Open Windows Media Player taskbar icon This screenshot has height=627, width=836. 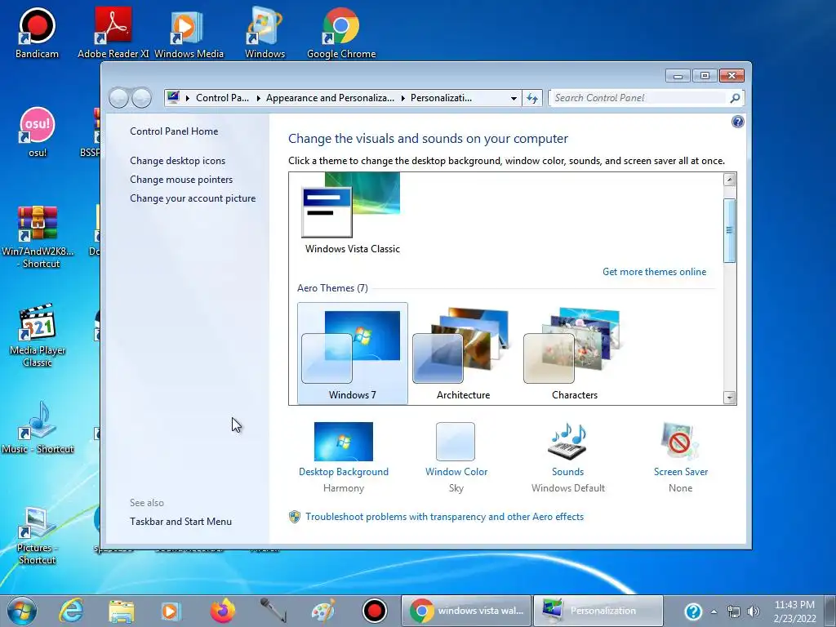pos(171,611)
